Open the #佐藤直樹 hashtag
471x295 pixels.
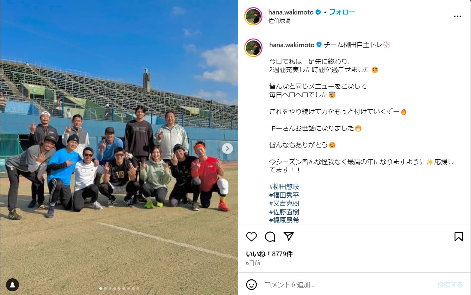coord(284,212)
